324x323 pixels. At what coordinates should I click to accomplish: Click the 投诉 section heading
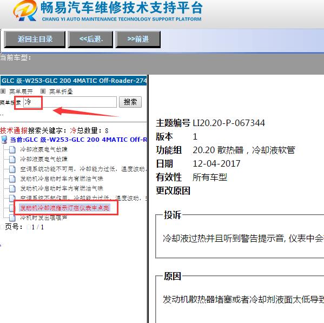(x=173, y=215)
